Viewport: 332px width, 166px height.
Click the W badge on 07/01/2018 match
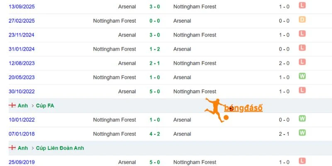[x=302, y=132]
